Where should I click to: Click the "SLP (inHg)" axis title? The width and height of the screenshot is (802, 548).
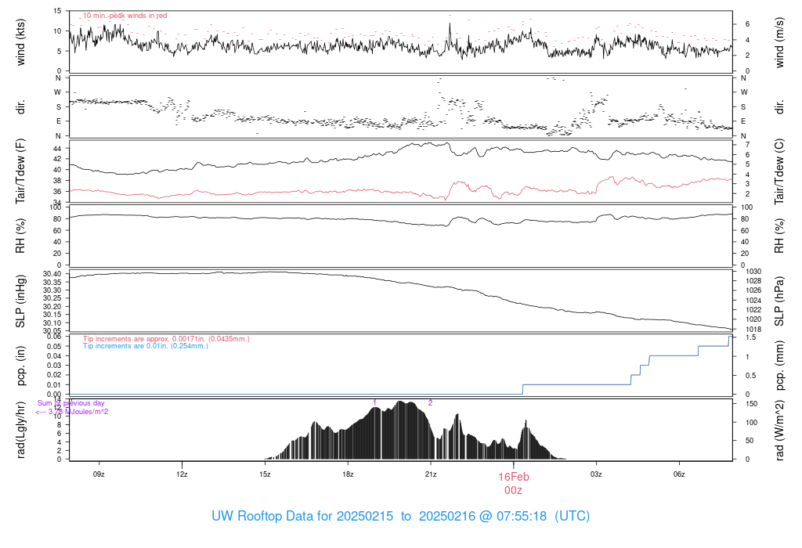coord(20,301)
